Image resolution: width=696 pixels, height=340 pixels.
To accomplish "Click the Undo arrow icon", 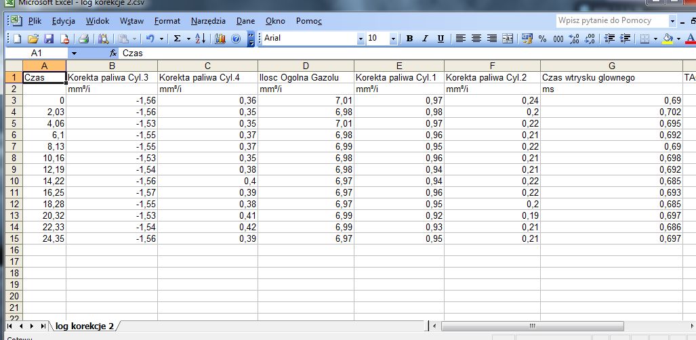I will click(x=150, y=39).
